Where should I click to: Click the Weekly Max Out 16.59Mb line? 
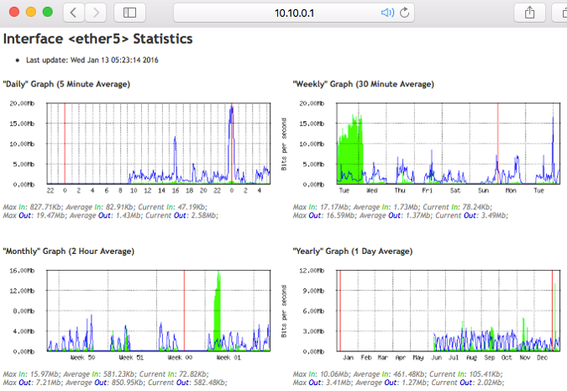coord(401,215)
